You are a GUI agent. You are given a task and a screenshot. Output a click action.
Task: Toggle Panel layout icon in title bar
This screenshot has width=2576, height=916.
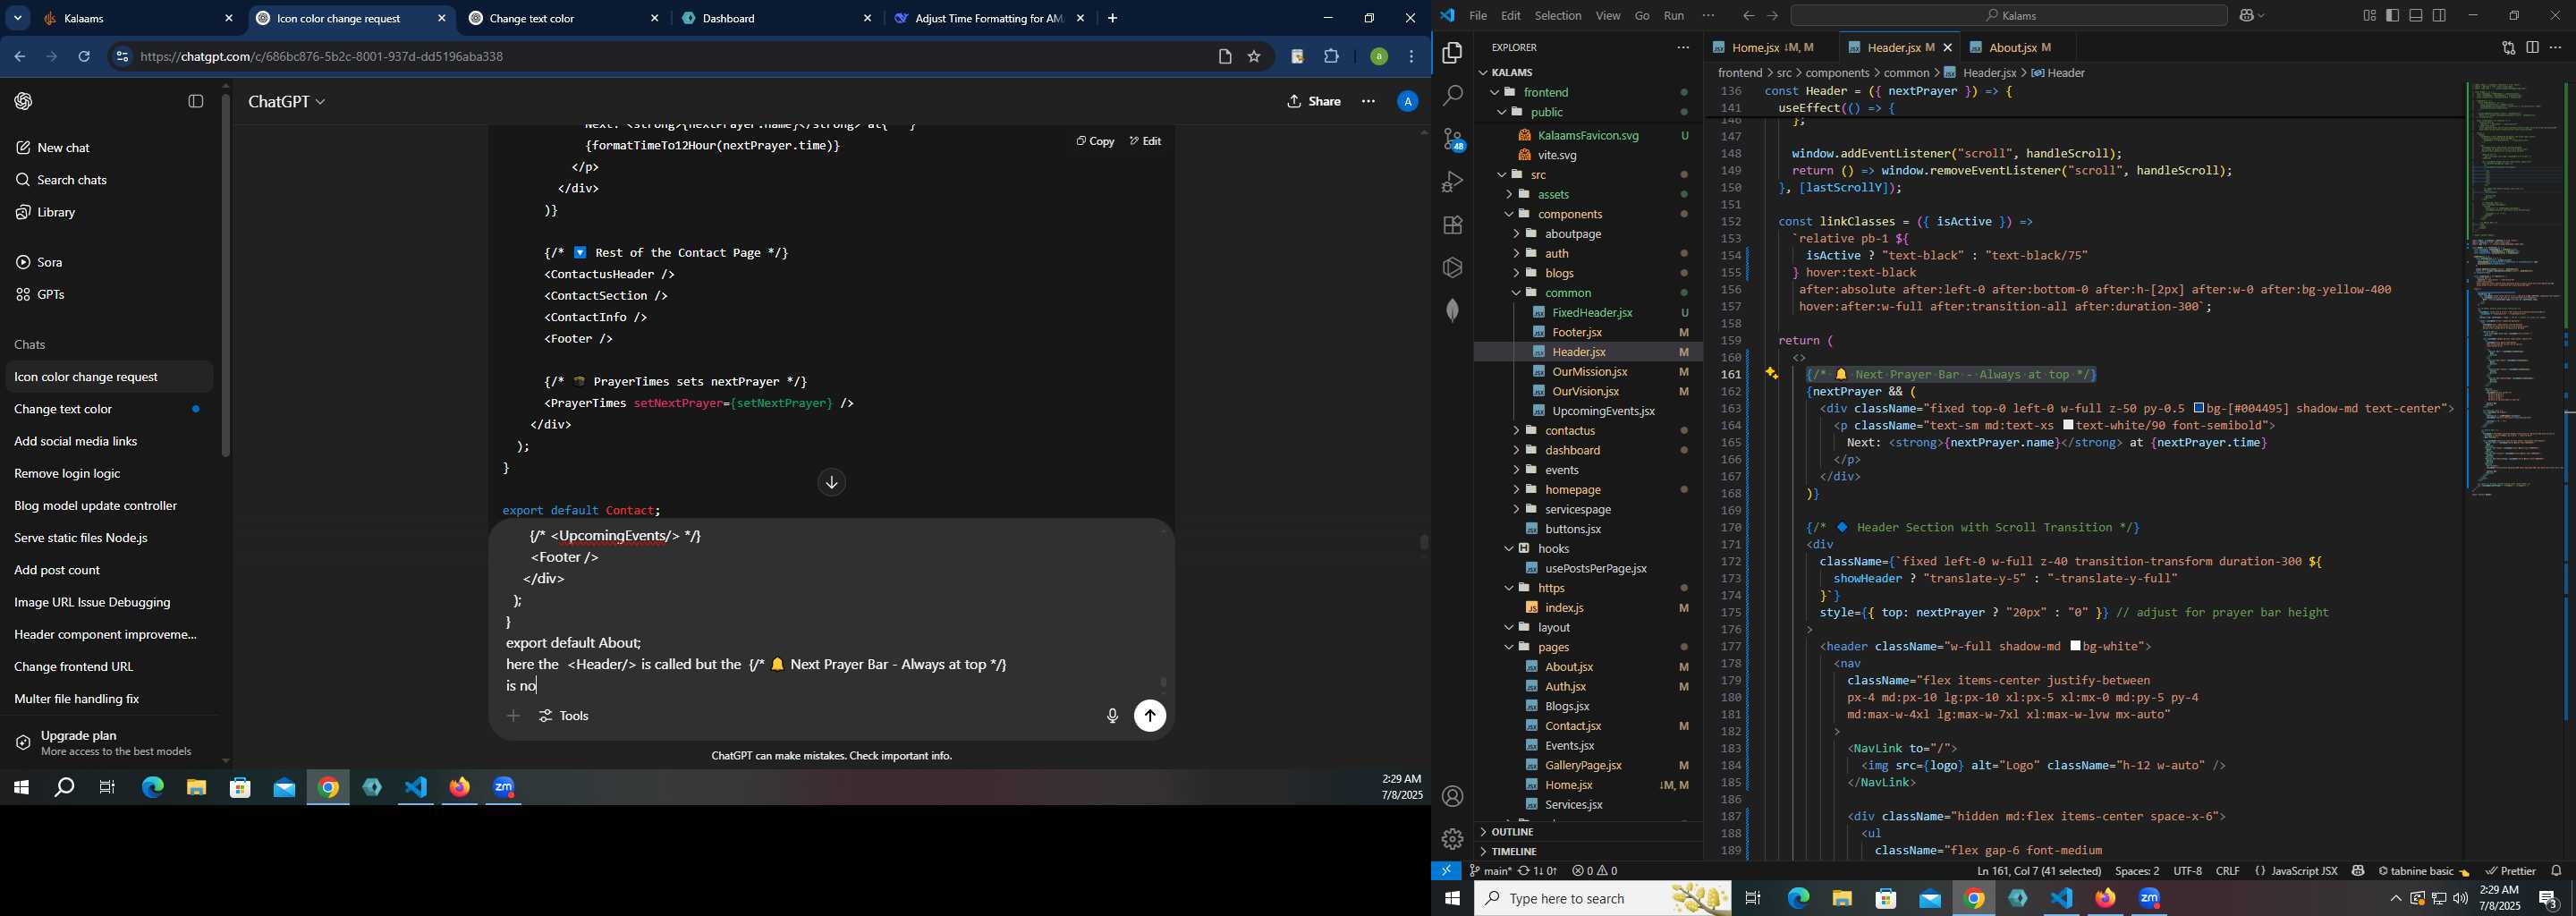pyautogui.click(x=2416, y=16)
